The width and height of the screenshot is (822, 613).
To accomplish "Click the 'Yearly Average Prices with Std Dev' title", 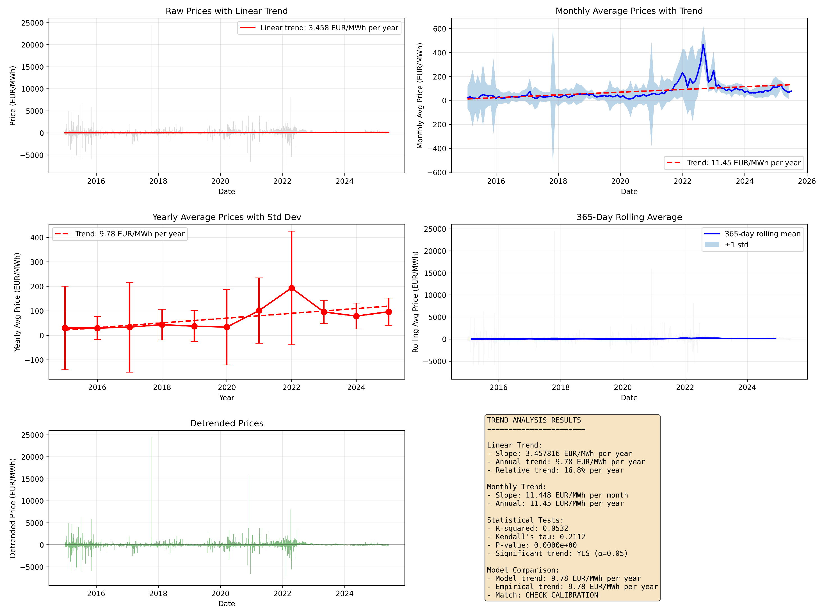I will click(x=227, y=217).
